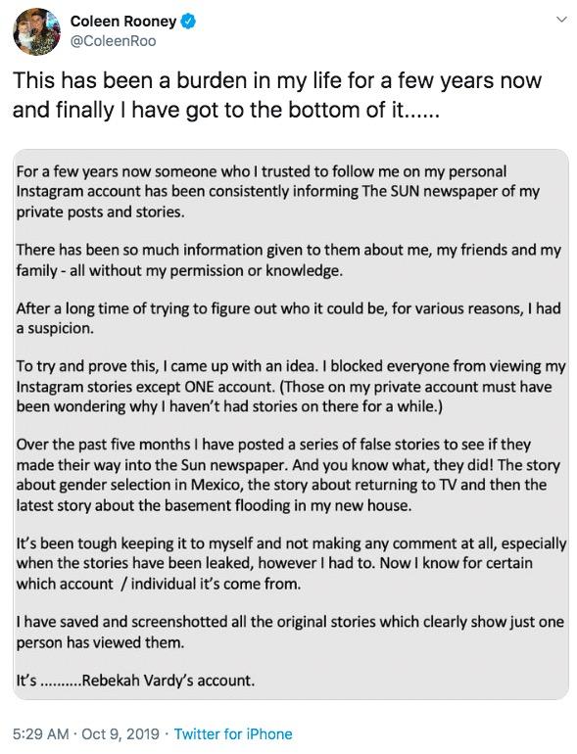Open Coleen Rooney's profile avatar
Viewport: 577px width, 754px height.
36,31
